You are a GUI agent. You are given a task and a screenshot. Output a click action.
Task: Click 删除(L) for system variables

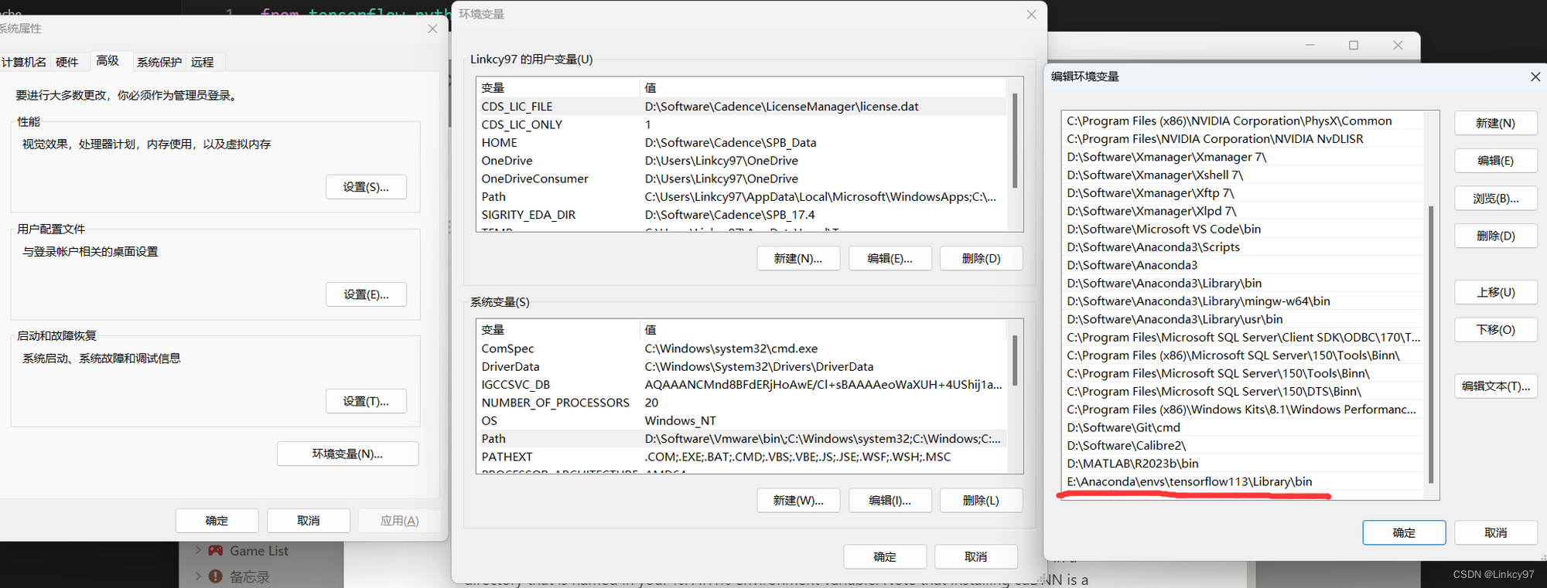[982, 500]
